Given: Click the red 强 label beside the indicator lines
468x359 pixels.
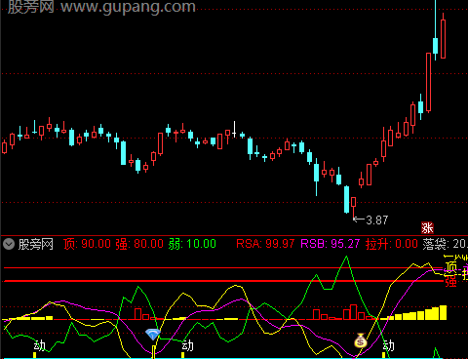Looking at the screenshot, I should [450, 282].
